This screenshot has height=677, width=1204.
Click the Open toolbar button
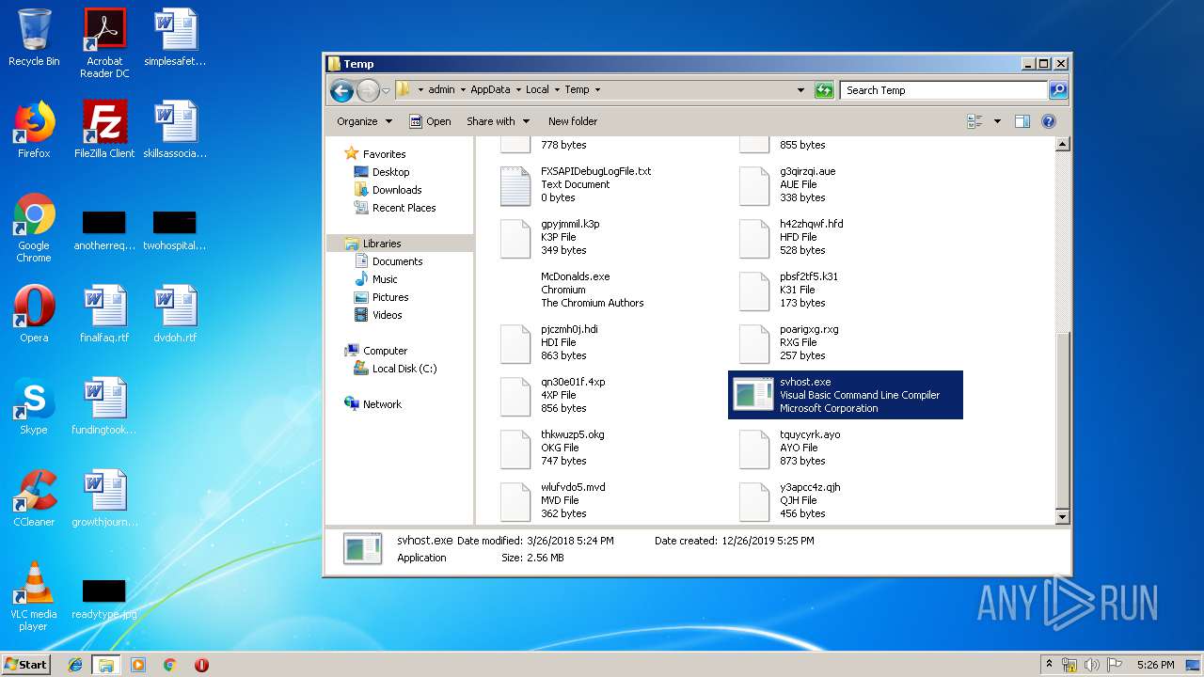430,121
